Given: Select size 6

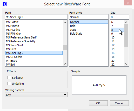Looking at the screenshot, I should 117,22.
